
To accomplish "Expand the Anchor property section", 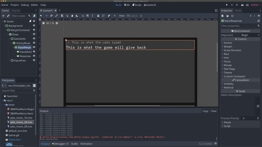I will [x=228, y=43].
